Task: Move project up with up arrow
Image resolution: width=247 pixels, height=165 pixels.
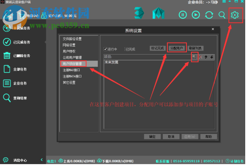Action: click(x=206, y=57)
